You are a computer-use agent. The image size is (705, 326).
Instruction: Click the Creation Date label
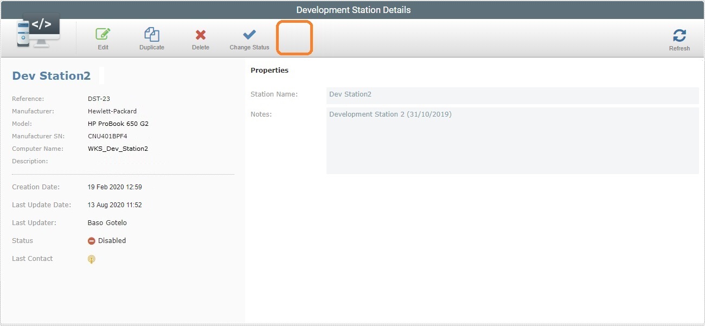[x=36, y=187]
